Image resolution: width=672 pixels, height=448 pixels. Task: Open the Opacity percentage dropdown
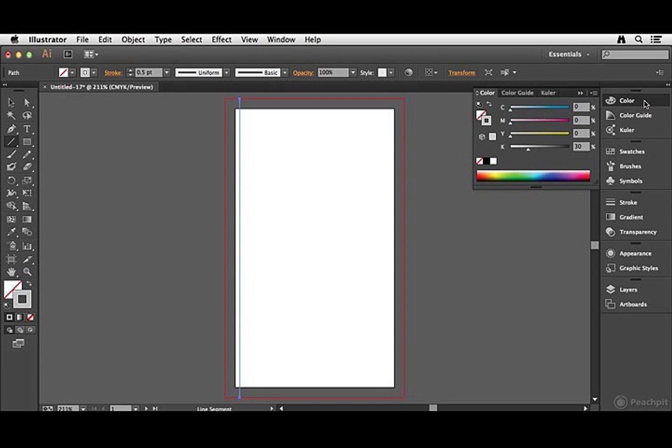point(353,72)
